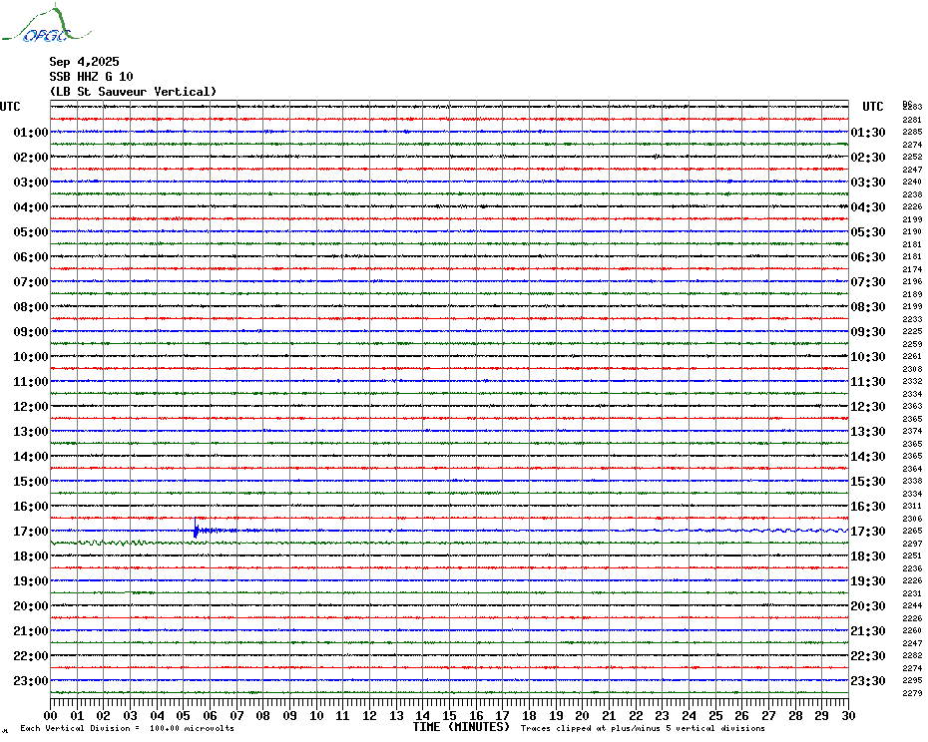Click the 08:30 time label
Screen dimensions: 928x742
(x=868, y=307)
